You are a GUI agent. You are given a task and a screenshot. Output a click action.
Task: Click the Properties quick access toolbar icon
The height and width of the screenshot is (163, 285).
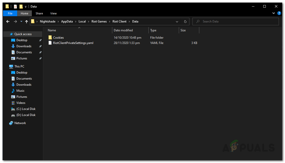pos(15,7)
